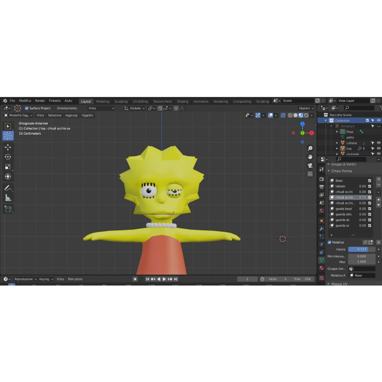The height and width of the screenshot is (382, 382).
Task: Open the Oggetto menu in viewport header
Action: (87, 115)
